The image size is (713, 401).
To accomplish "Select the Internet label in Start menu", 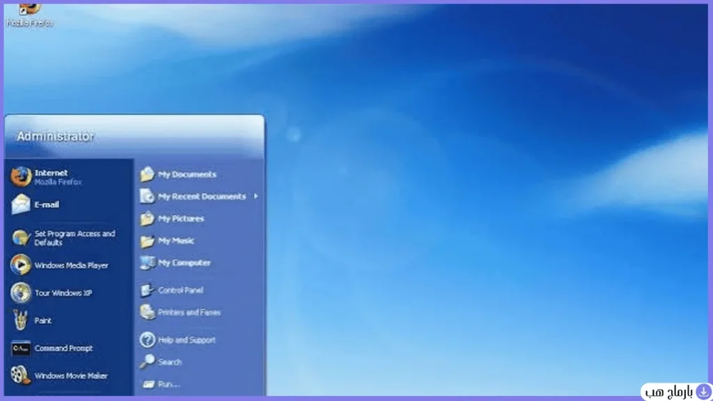I will coord(51,173).
